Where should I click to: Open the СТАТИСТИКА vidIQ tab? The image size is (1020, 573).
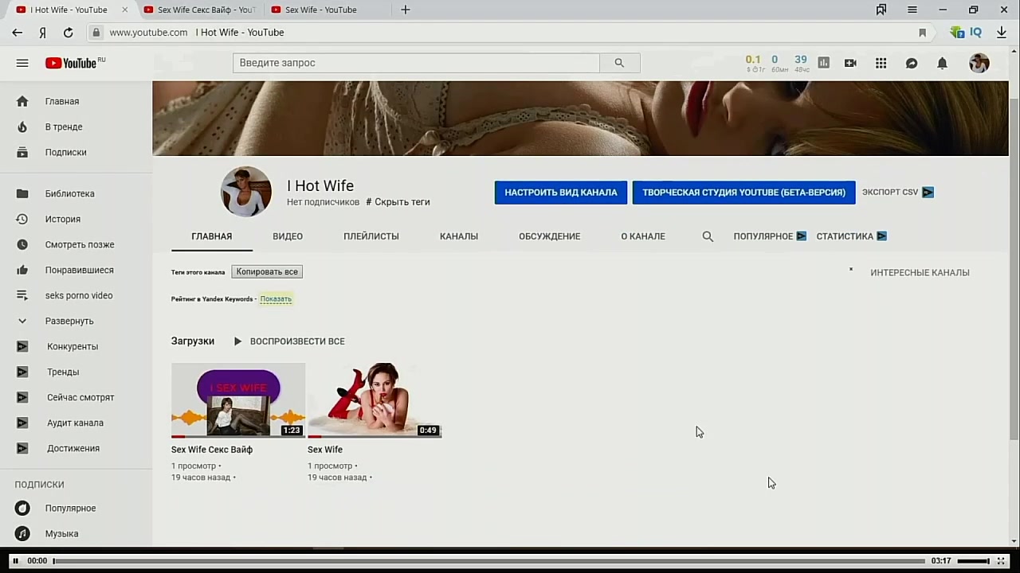pos(851,236)
